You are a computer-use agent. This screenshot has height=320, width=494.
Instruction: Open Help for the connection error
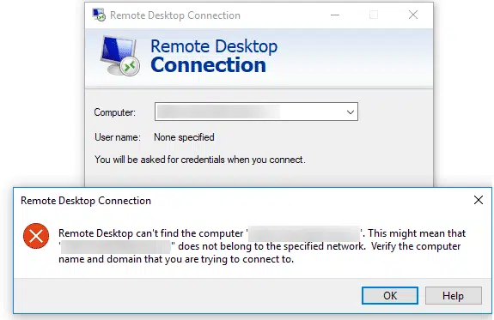tap(453, 295)
